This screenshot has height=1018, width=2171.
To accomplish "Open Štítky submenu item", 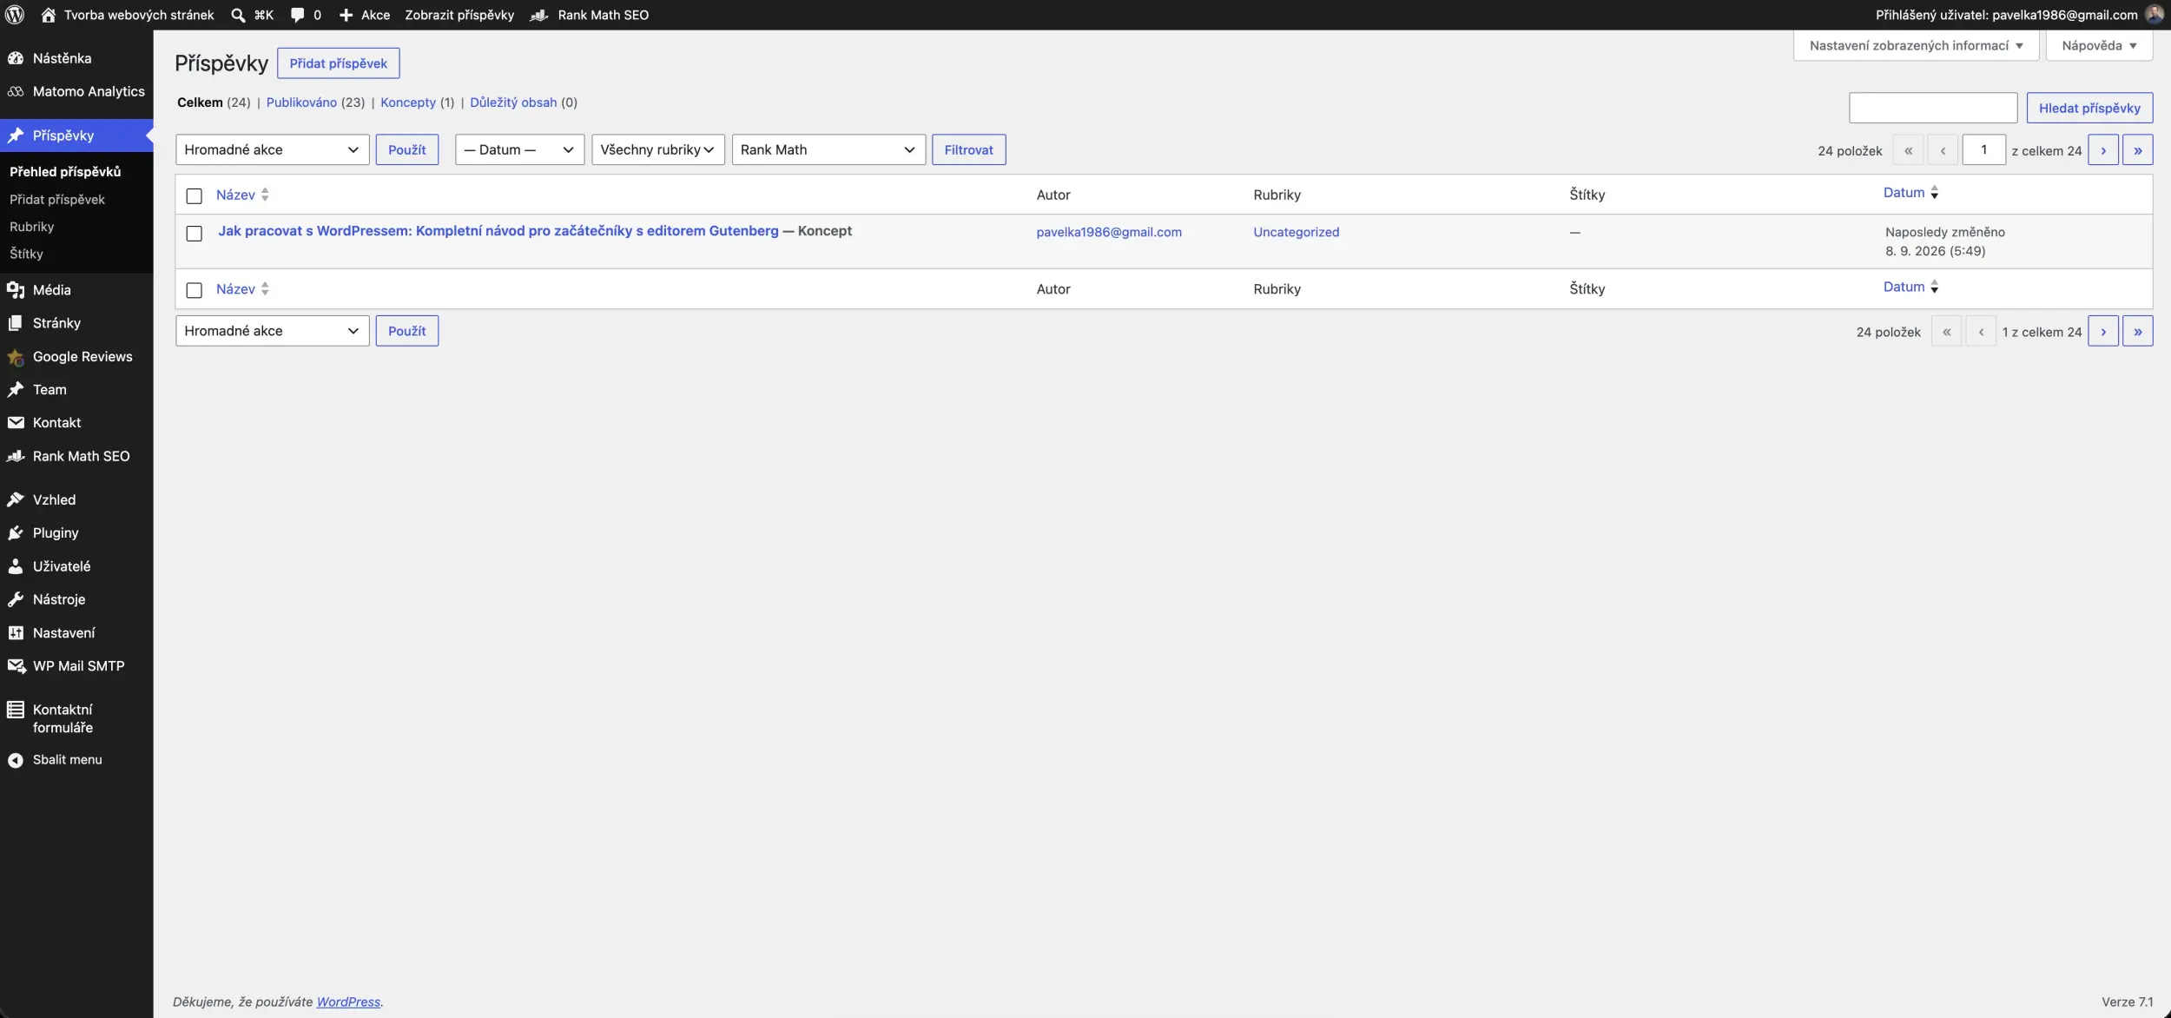I will point(26,254).
